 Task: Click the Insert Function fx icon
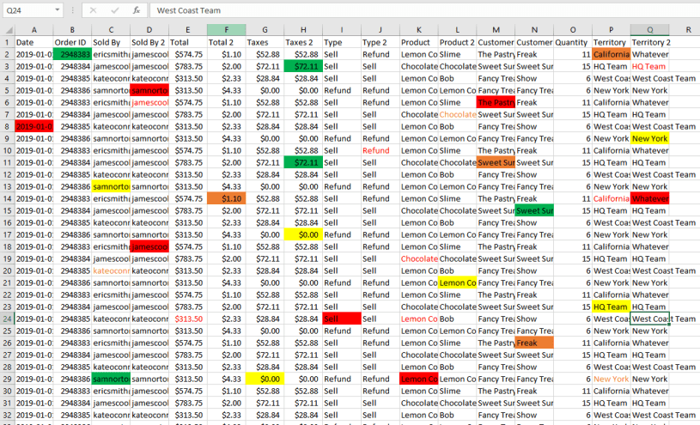(137, 10)
